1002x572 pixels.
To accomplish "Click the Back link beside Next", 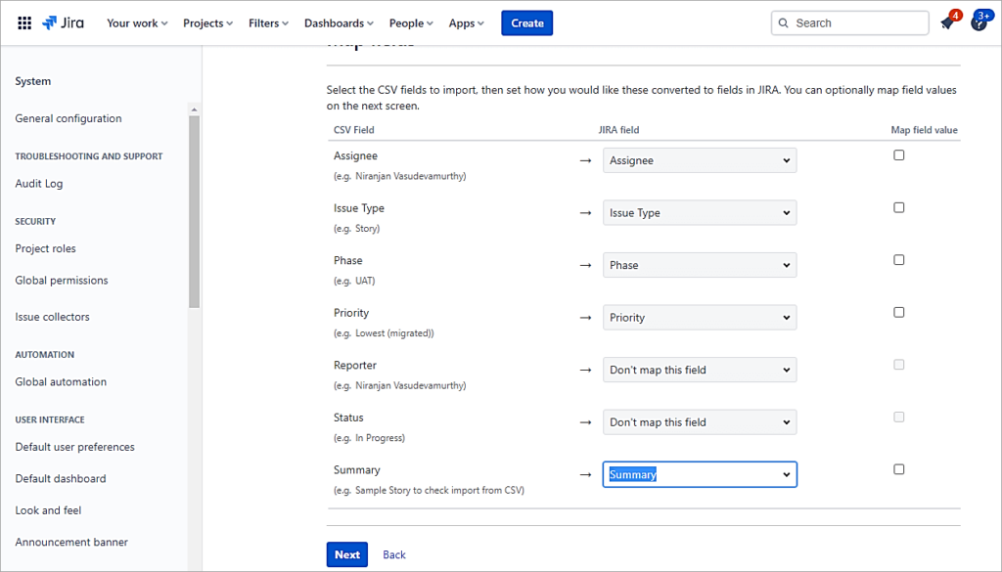I will pyautogui.click(x=393, y=553).
